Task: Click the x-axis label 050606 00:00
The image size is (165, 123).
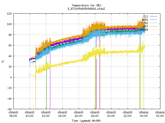Action: 144,114
